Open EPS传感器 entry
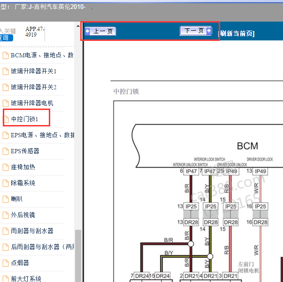Image resolution: width=283 pixels, height=282 pixels. click(25, 151)
